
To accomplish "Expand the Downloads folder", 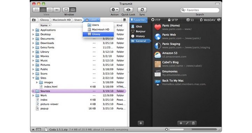I will [x=33, y=43].
